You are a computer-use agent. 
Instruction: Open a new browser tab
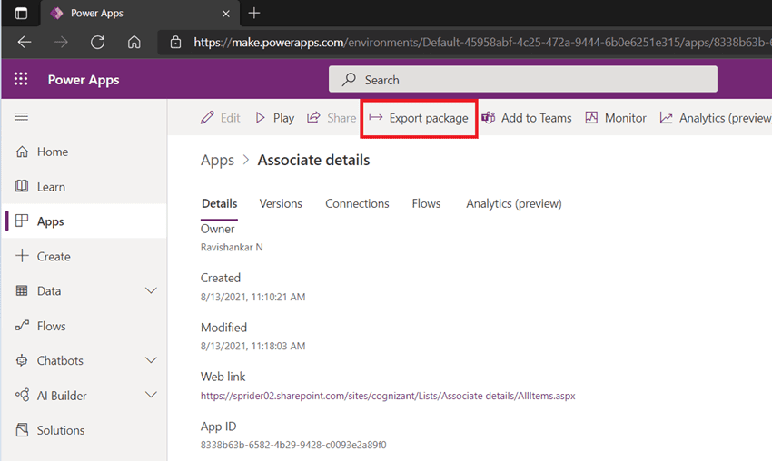point(254,13)
